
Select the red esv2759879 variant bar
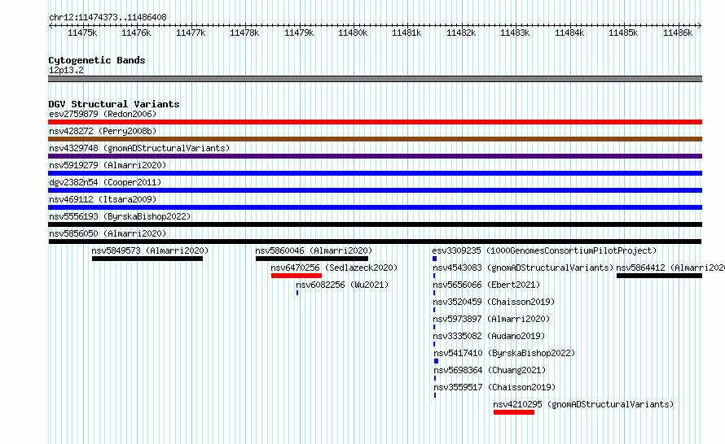pos(375,122)
